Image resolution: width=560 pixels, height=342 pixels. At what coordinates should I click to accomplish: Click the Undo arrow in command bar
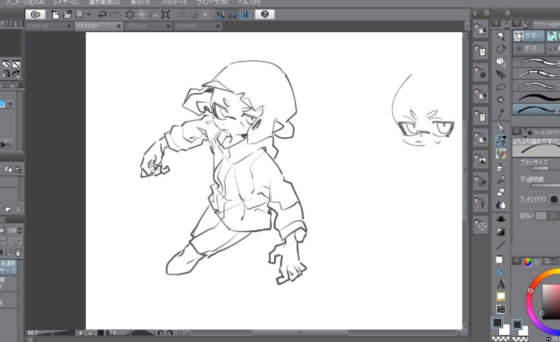tap(102, 15)
